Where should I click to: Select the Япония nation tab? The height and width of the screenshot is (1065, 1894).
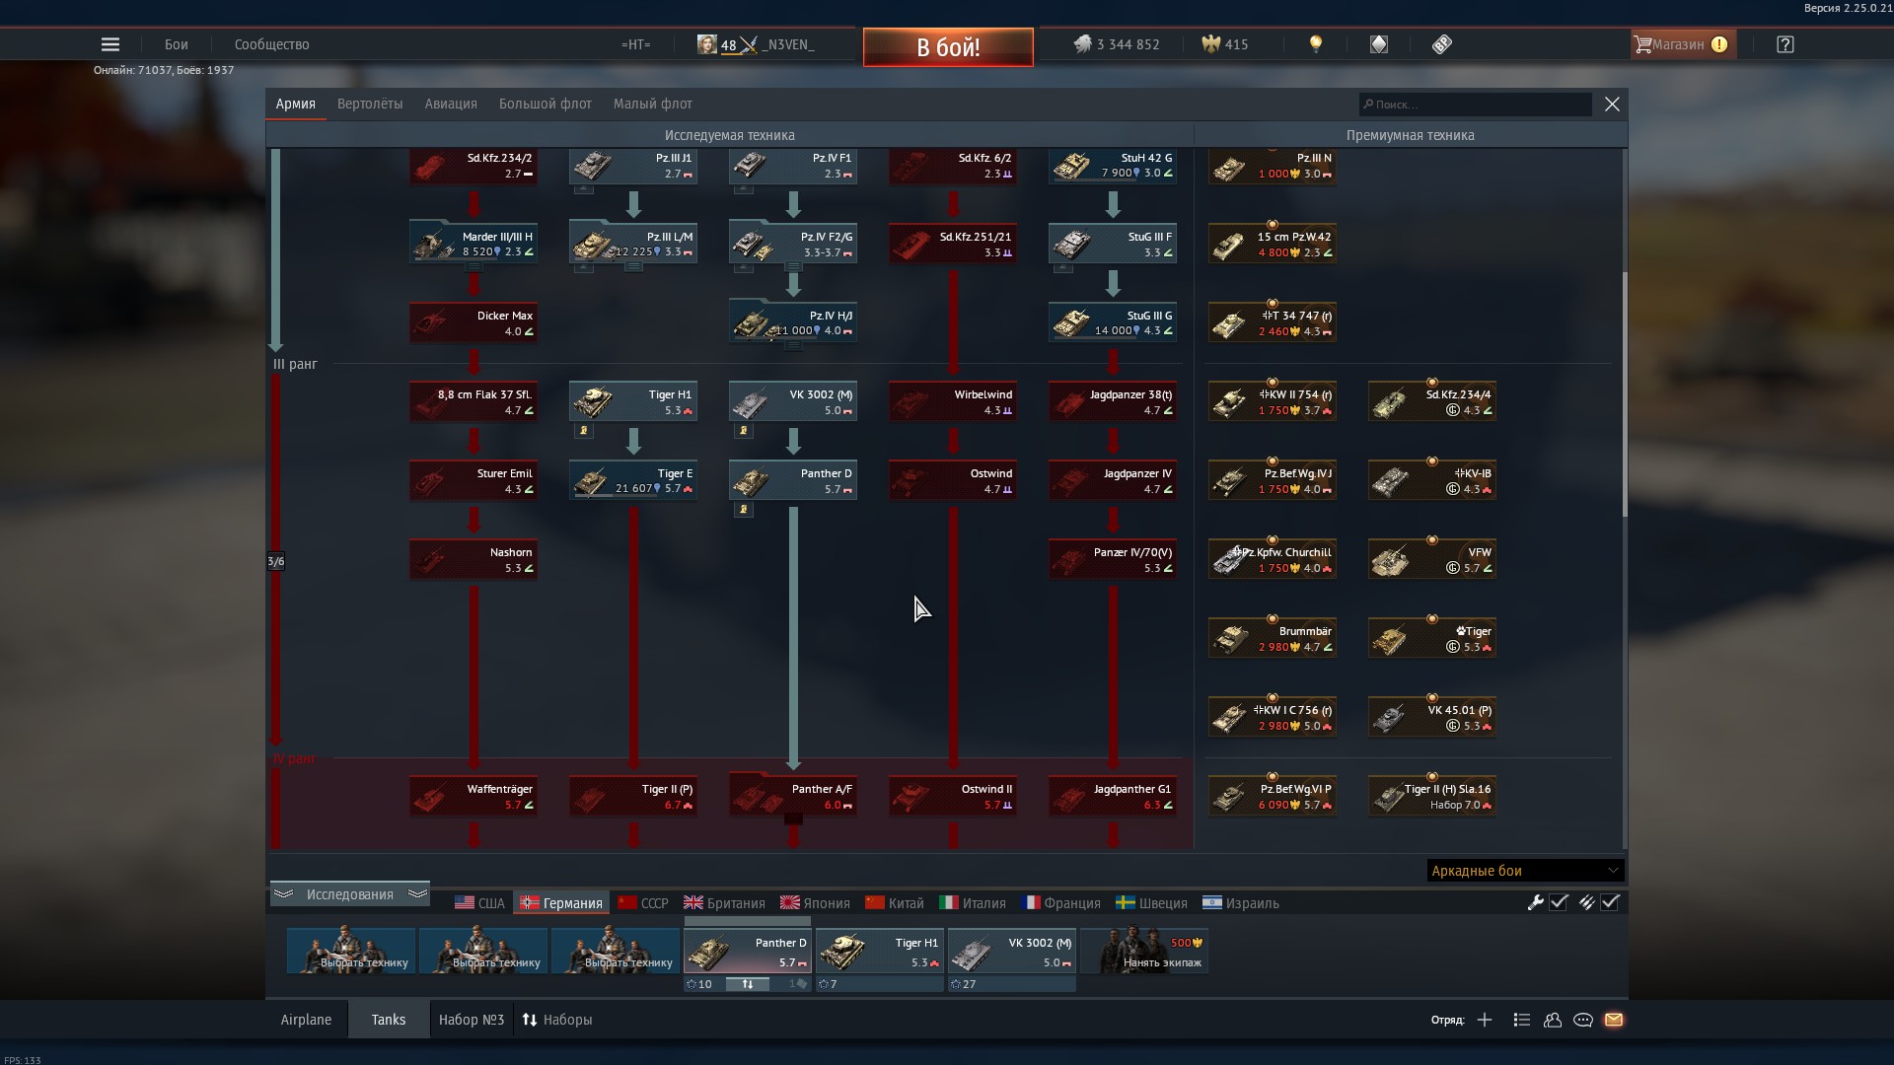815,902
